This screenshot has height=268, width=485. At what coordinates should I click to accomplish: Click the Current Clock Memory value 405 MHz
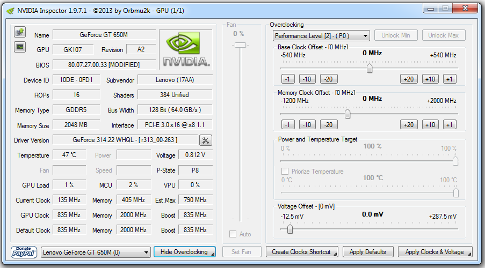[134, 200]
